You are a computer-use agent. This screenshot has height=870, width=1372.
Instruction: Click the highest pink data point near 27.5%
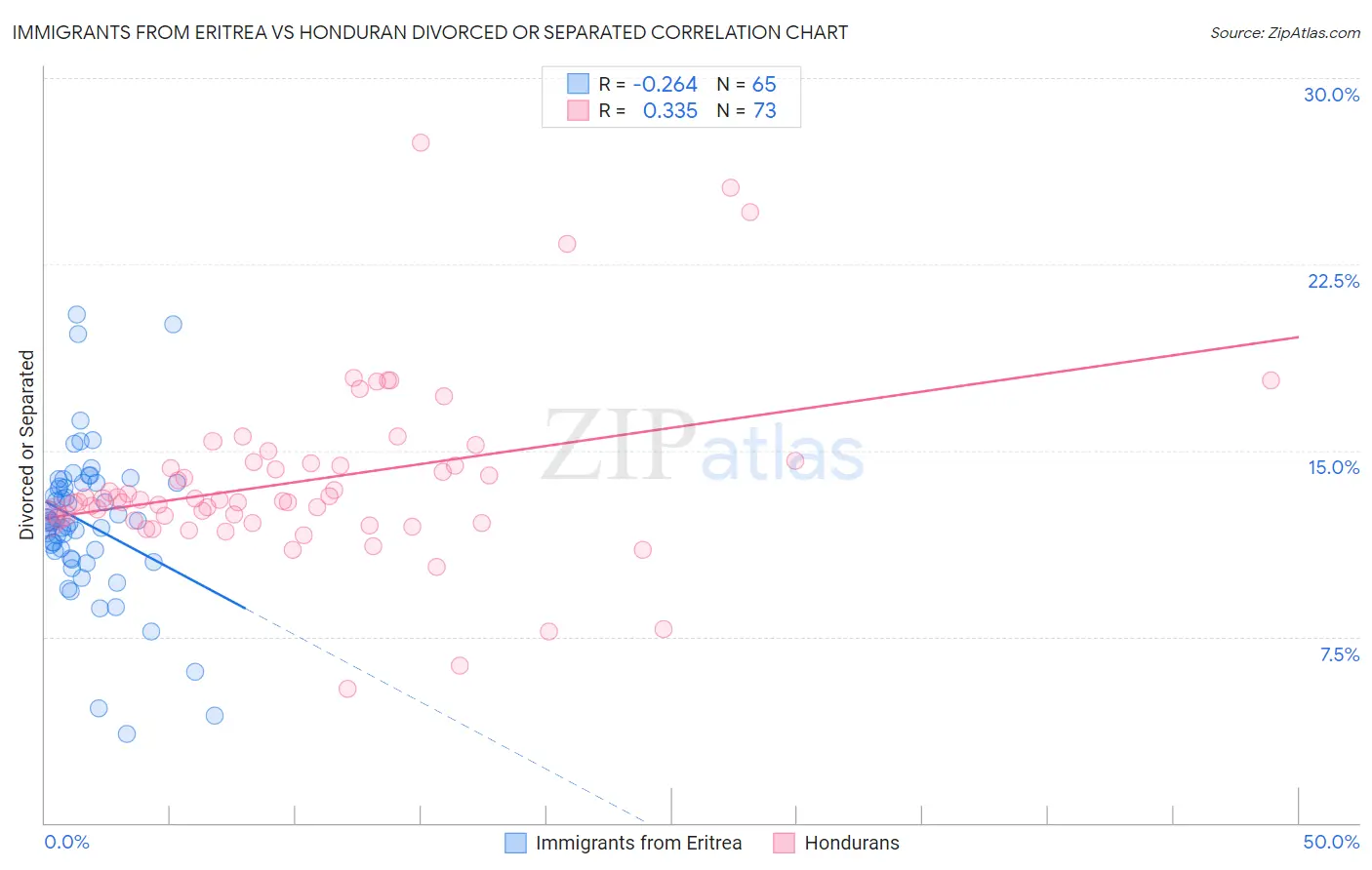pyautogui.click(x=421, y=142)
